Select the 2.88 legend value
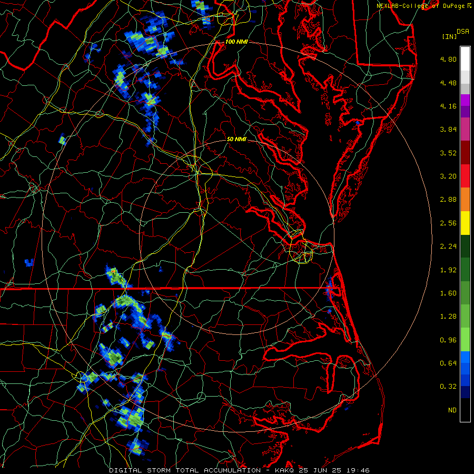This screenshot has height=474, width=474. click(x=448, y=200)
